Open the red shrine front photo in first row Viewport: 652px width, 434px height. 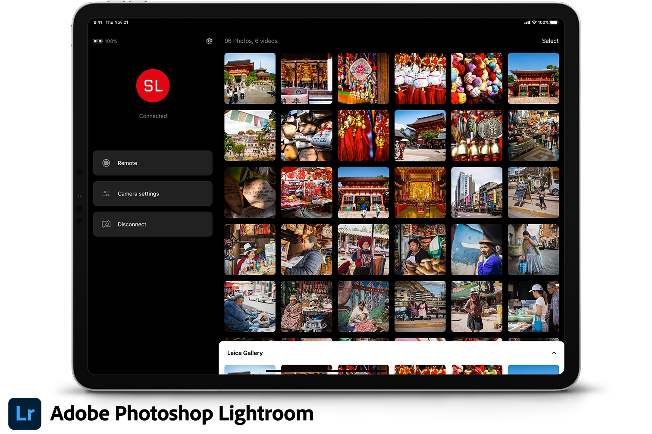533,78
